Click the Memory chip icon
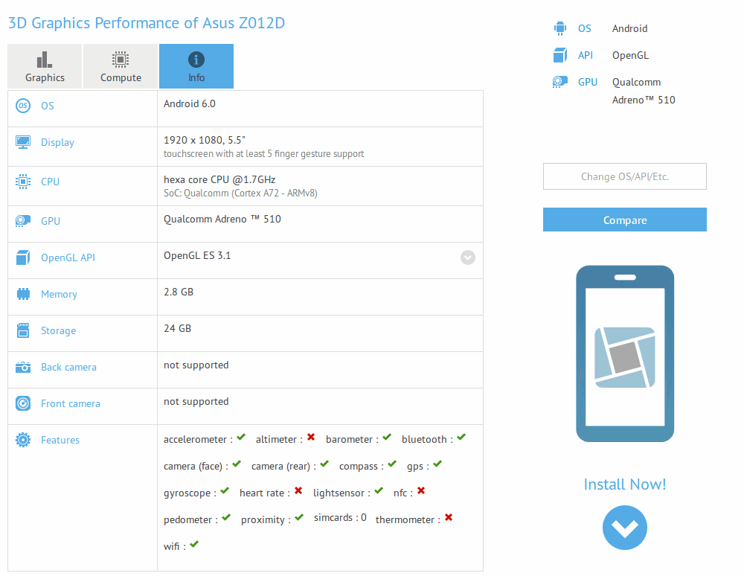The height and width of the screenshot is (576, 744). click(23, 294)
